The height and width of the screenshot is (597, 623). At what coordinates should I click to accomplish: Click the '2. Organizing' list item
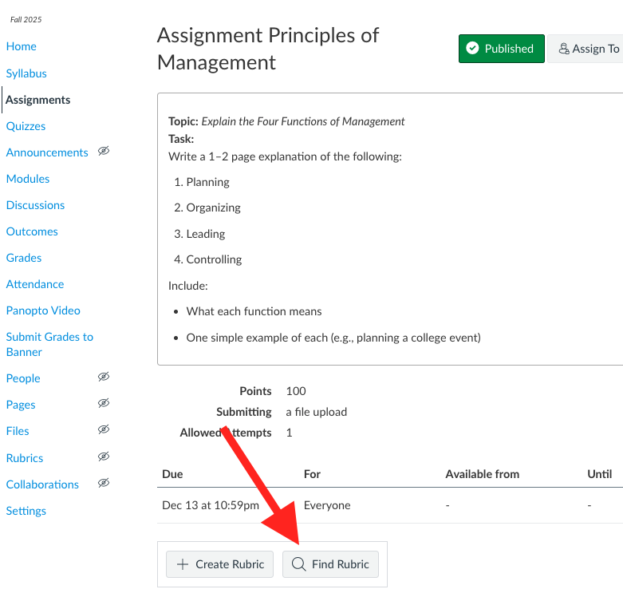tap(207, 208)
